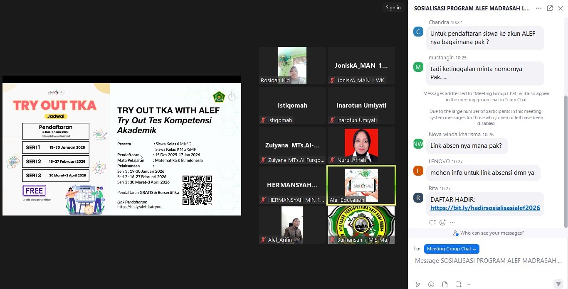Open Meeting Group Chat recipient dropdown

click(x=452, y=249)
